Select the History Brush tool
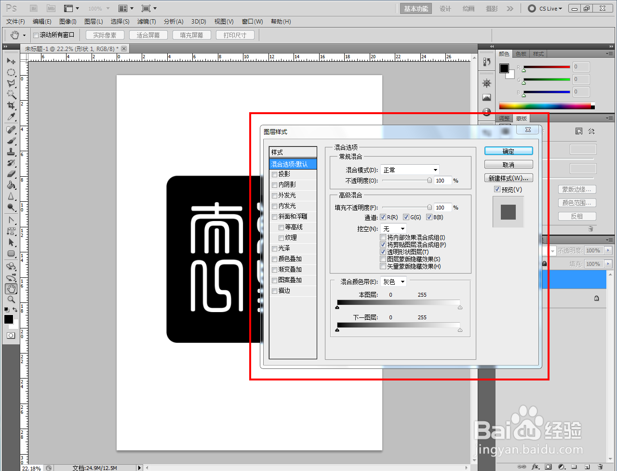Image resolution: width=617 pixels, height=471 pixels. coord(11,163)
